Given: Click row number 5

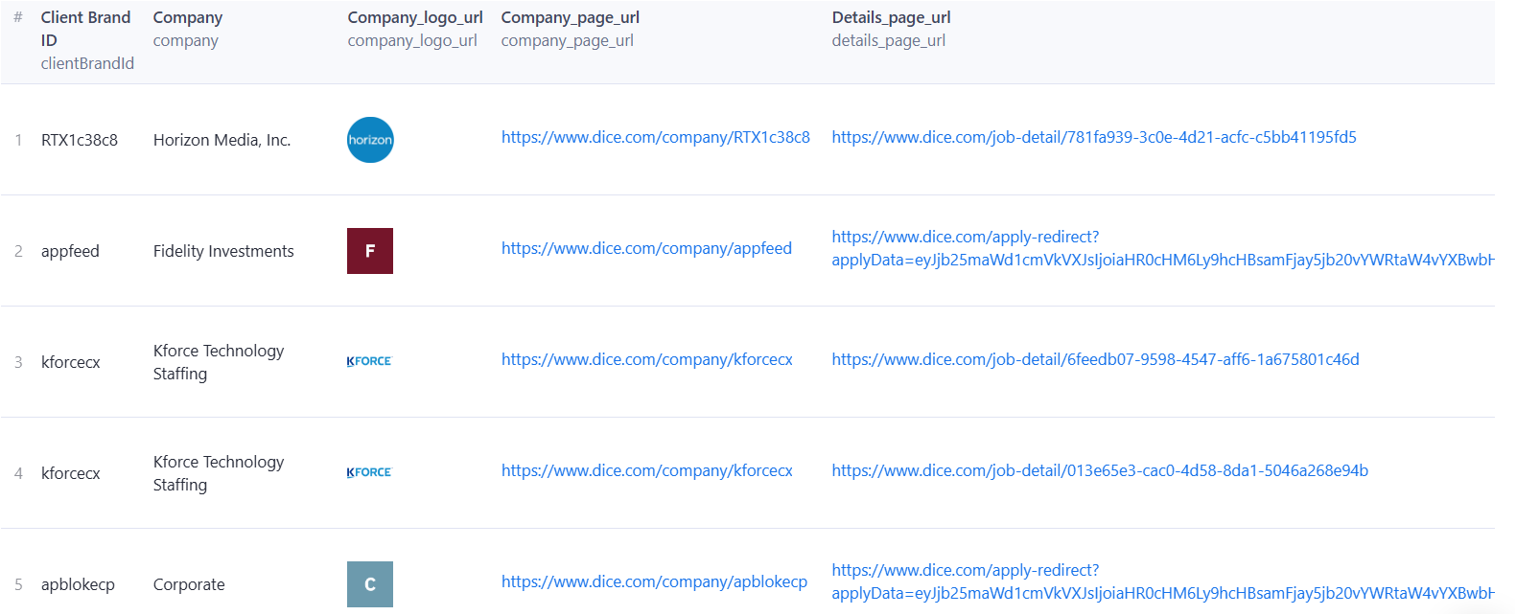Looking at the screenshot, I should click(x=18, y=584).
